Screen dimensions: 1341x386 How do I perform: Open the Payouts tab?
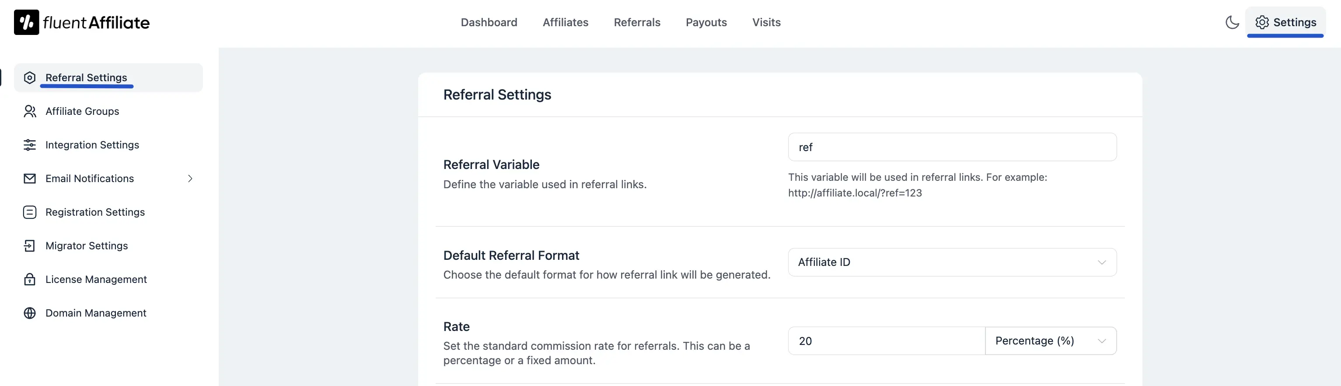coord(706,22)
